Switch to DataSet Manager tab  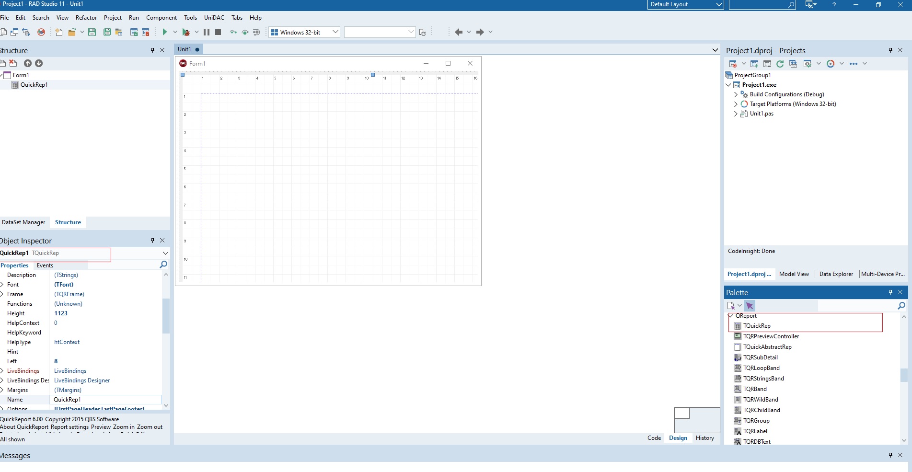pyautogui.click(x=23, y=222)
